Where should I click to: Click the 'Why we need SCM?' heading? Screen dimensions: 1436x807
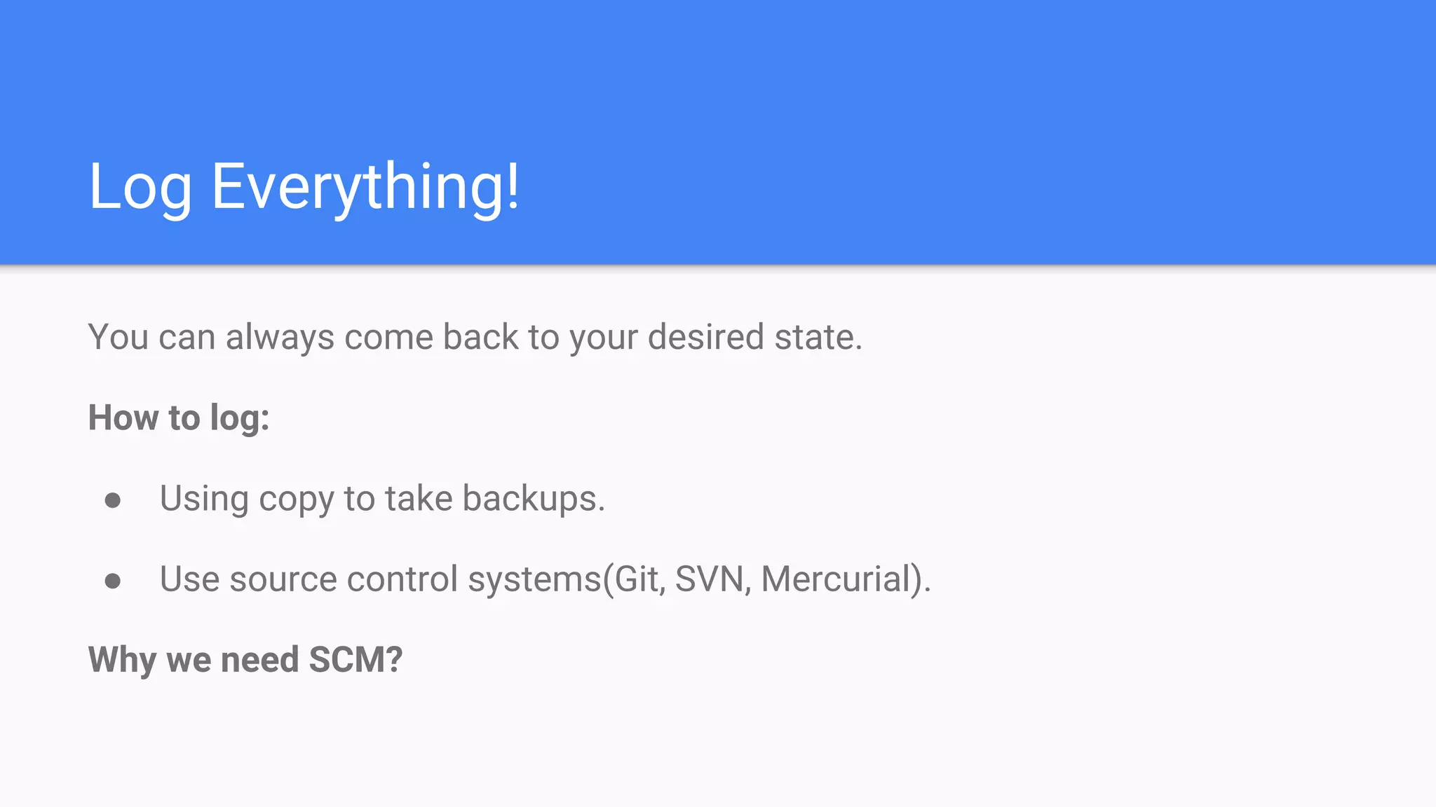tap(245, 660)
